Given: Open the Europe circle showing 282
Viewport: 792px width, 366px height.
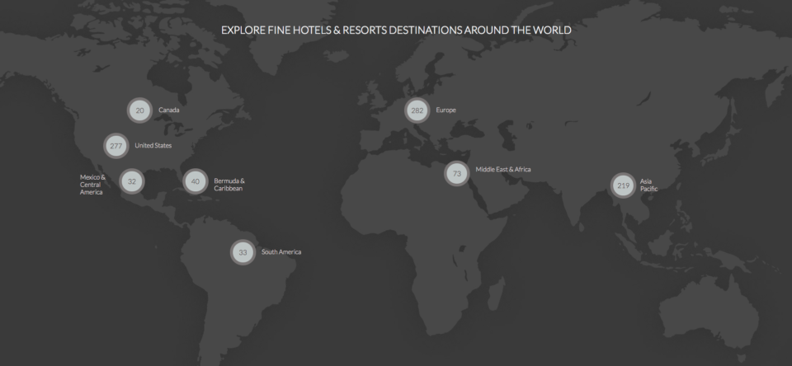Looking at the screenshot, I should coord(417,110).
